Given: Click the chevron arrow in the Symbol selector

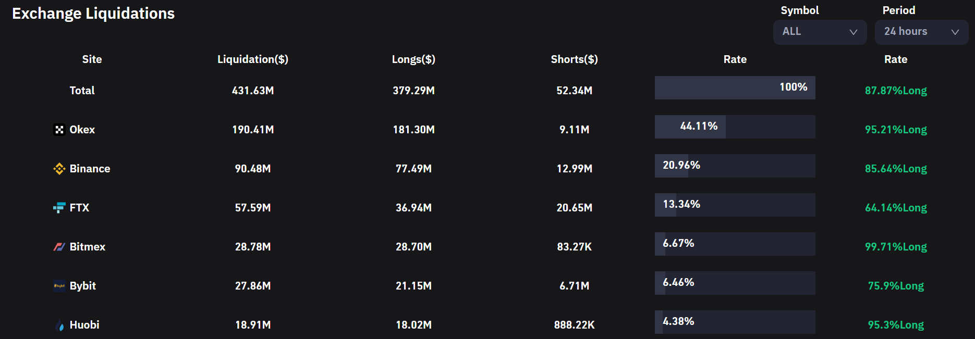Looking at the screenshot, I should (x=854, y=32).
